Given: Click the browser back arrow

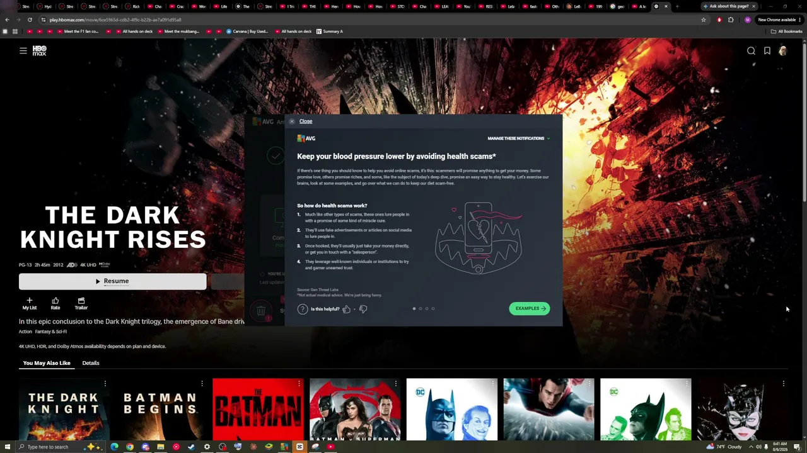Looking at the screenshot, I should [7, 20].
